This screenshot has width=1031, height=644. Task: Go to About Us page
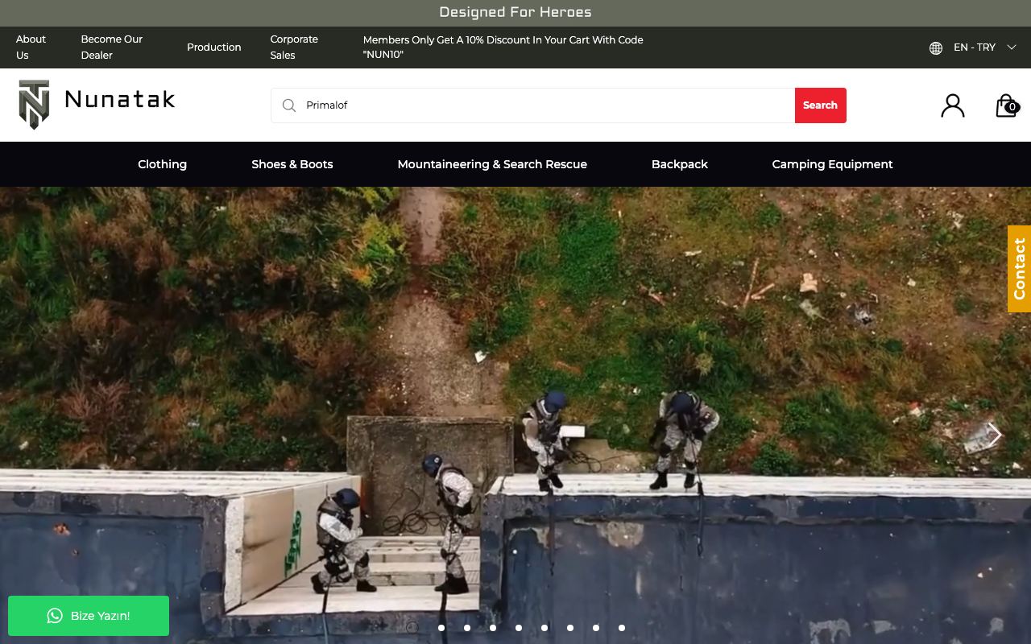(x=31, y=47)
